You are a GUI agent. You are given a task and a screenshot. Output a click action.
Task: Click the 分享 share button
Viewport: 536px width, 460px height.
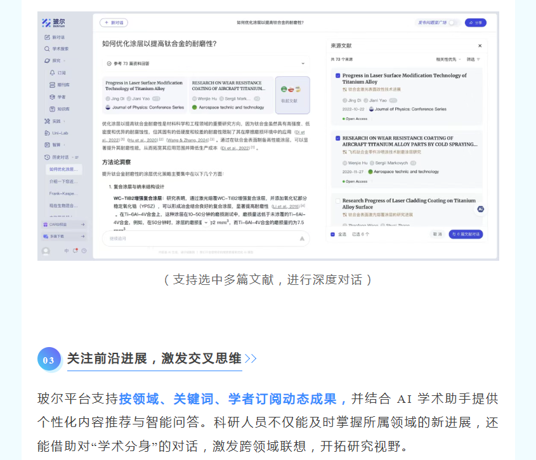click(475, 22)
